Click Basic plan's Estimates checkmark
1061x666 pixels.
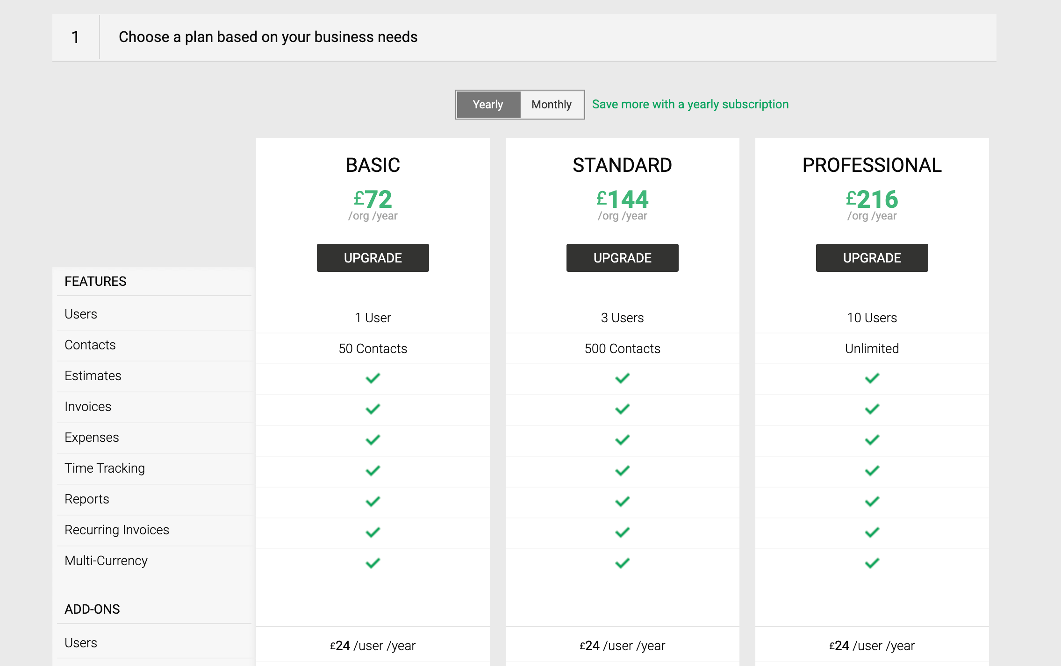point(373,378)
